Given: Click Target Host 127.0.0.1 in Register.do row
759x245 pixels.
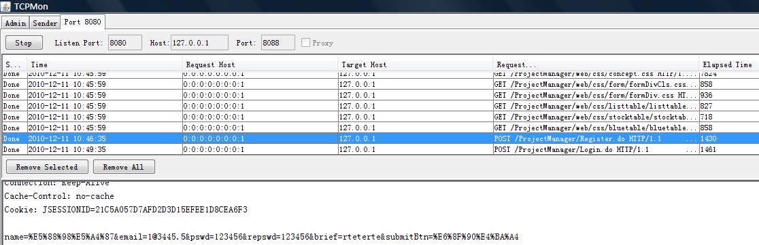Looking at the screenshot, I should click(416, 138).
